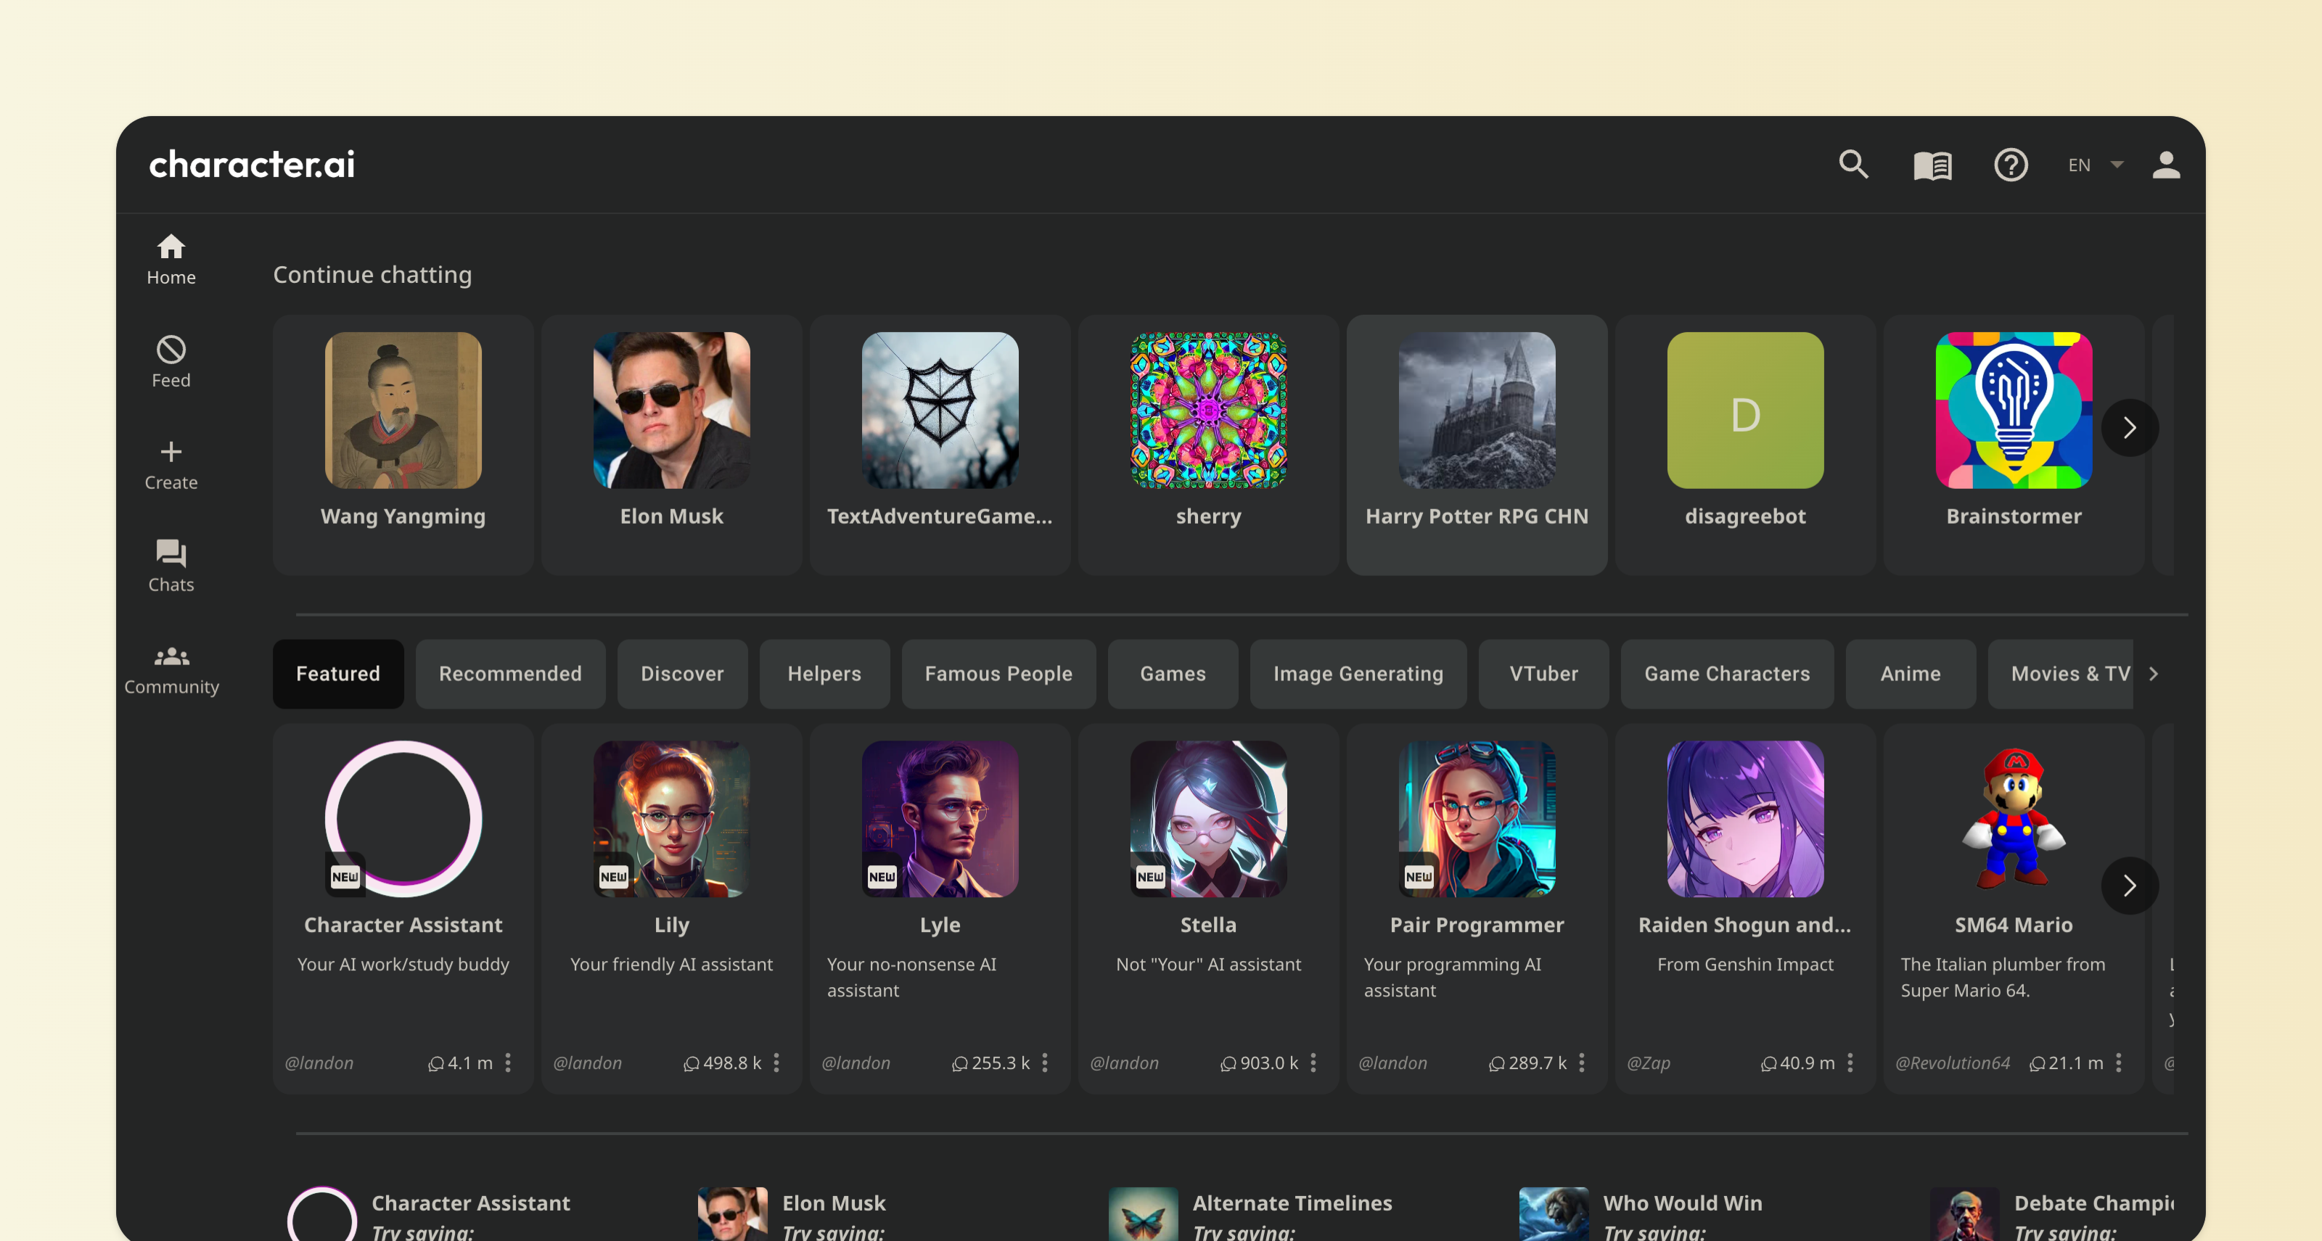Open Character Assistant card options menu
Image resolution: width=2322 pixels, height=1241 pixels.
(509, 1063)
